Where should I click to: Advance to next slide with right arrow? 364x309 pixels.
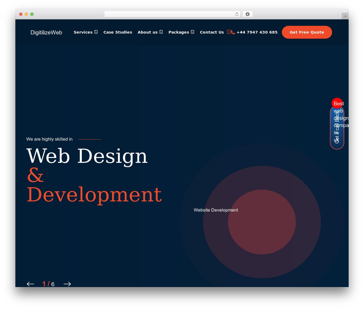[x=67, y=284]
